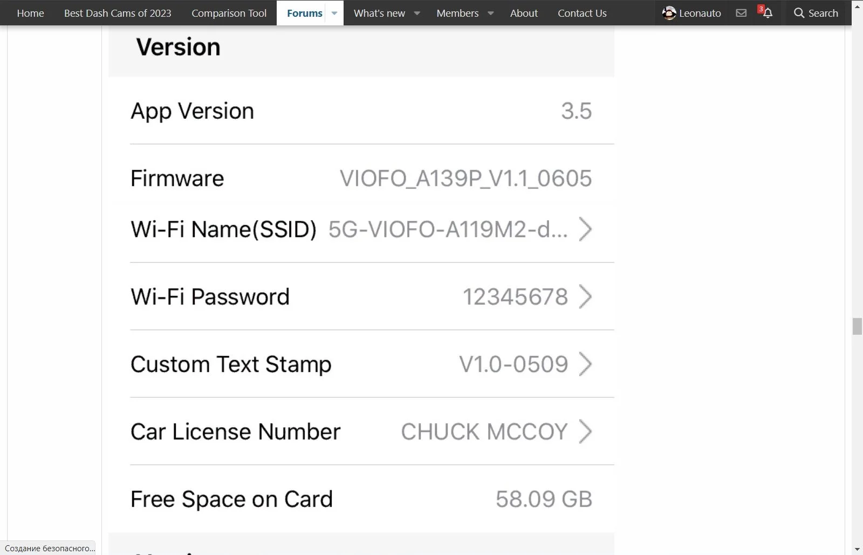Image resolution: width=863 pixels, height=555 pixels.
Task: Click the stamp value V1.0-0509
Action: coord(513,364)
